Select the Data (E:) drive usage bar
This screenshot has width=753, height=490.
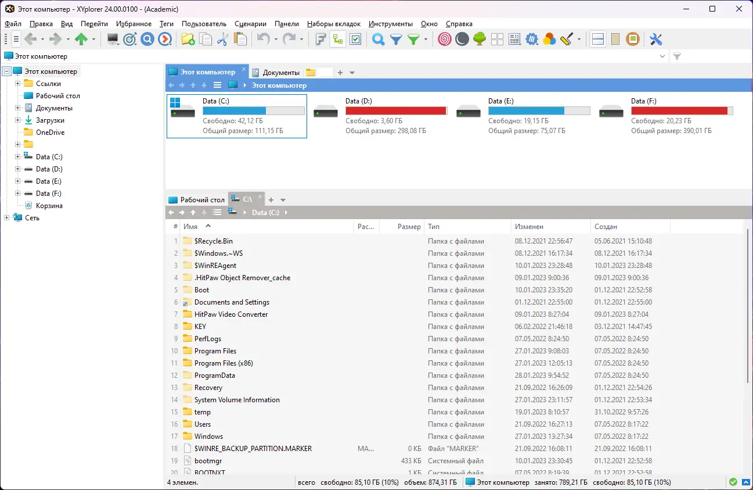[x=539, y=110]
